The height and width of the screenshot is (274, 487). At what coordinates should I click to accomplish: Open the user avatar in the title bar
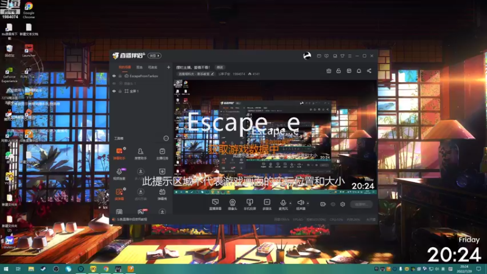tap(307, 56)
